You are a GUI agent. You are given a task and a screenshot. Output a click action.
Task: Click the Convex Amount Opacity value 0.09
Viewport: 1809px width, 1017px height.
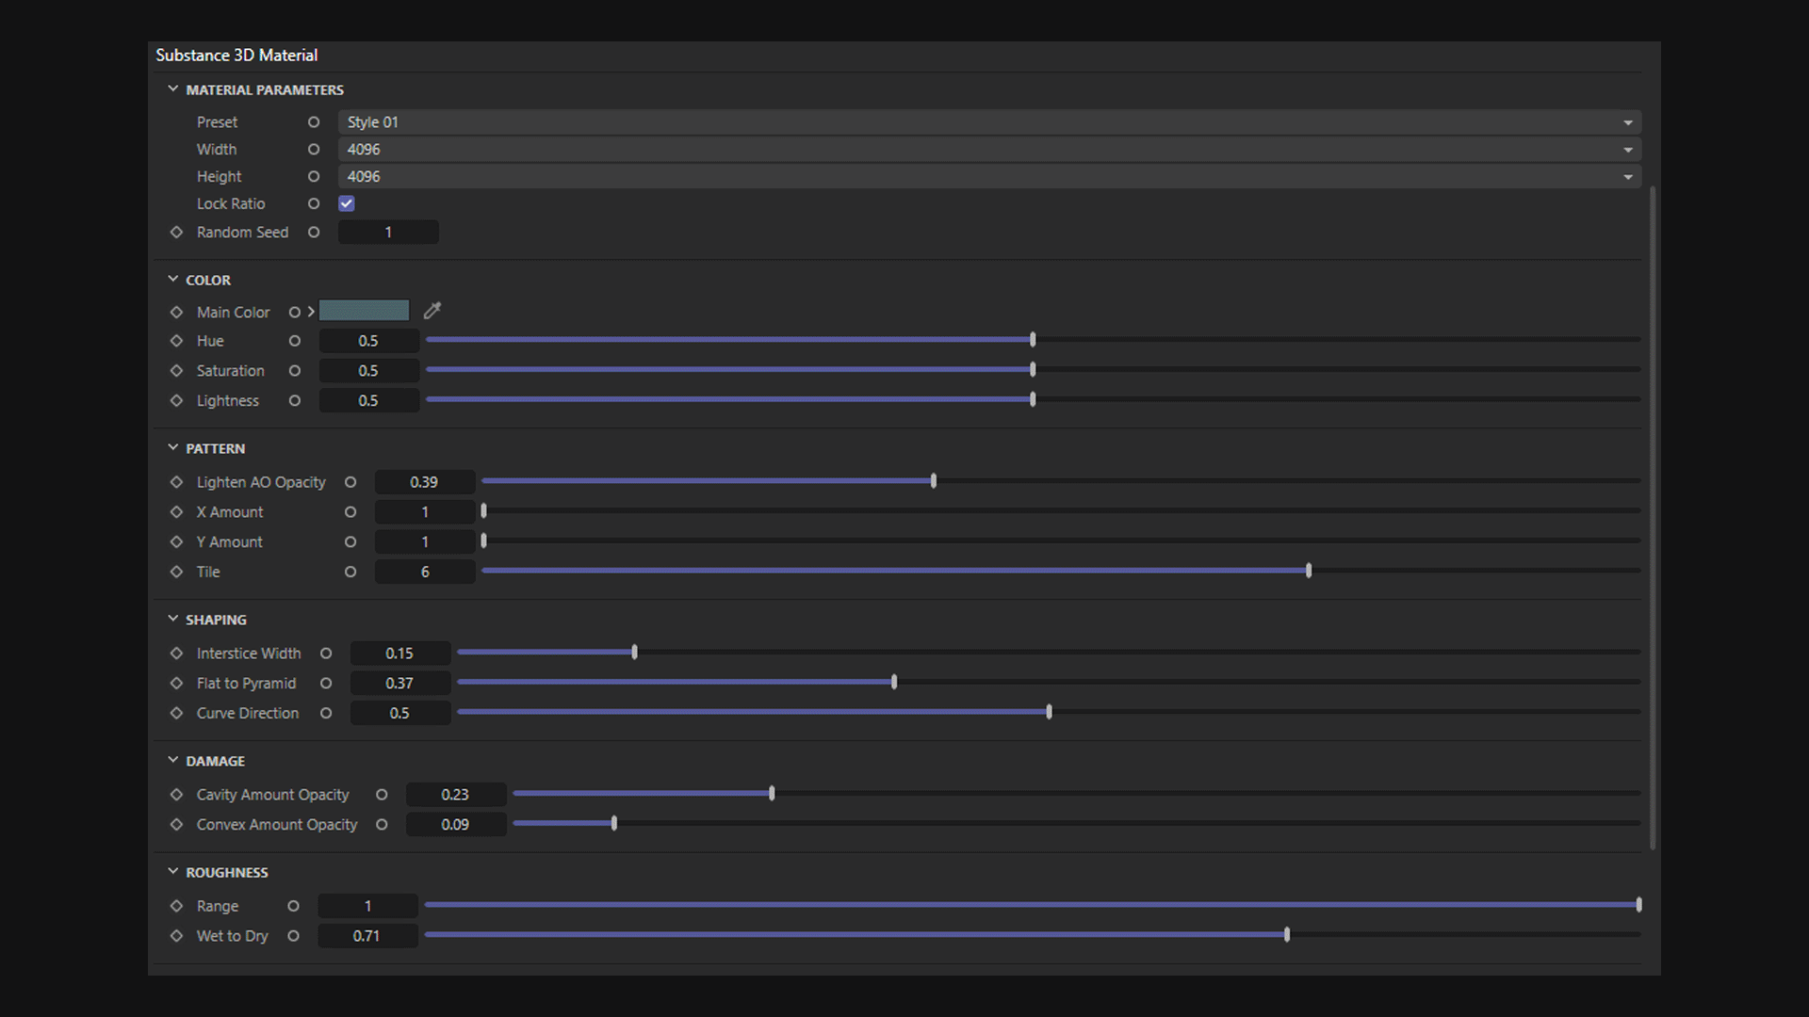pos(456,825)
